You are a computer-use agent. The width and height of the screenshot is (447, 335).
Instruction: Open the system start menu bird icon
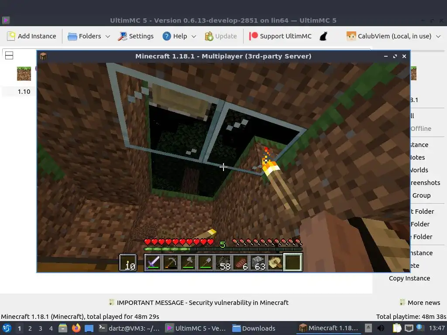(7, 328)
